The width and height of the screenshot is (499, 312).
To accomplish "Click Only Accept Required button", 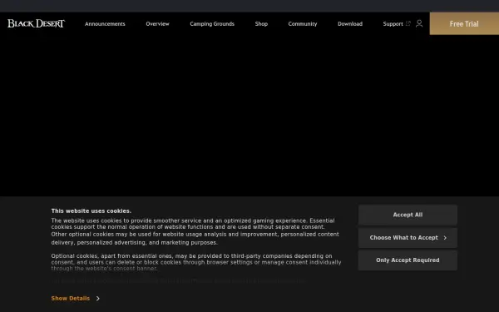I will [408, 260].
